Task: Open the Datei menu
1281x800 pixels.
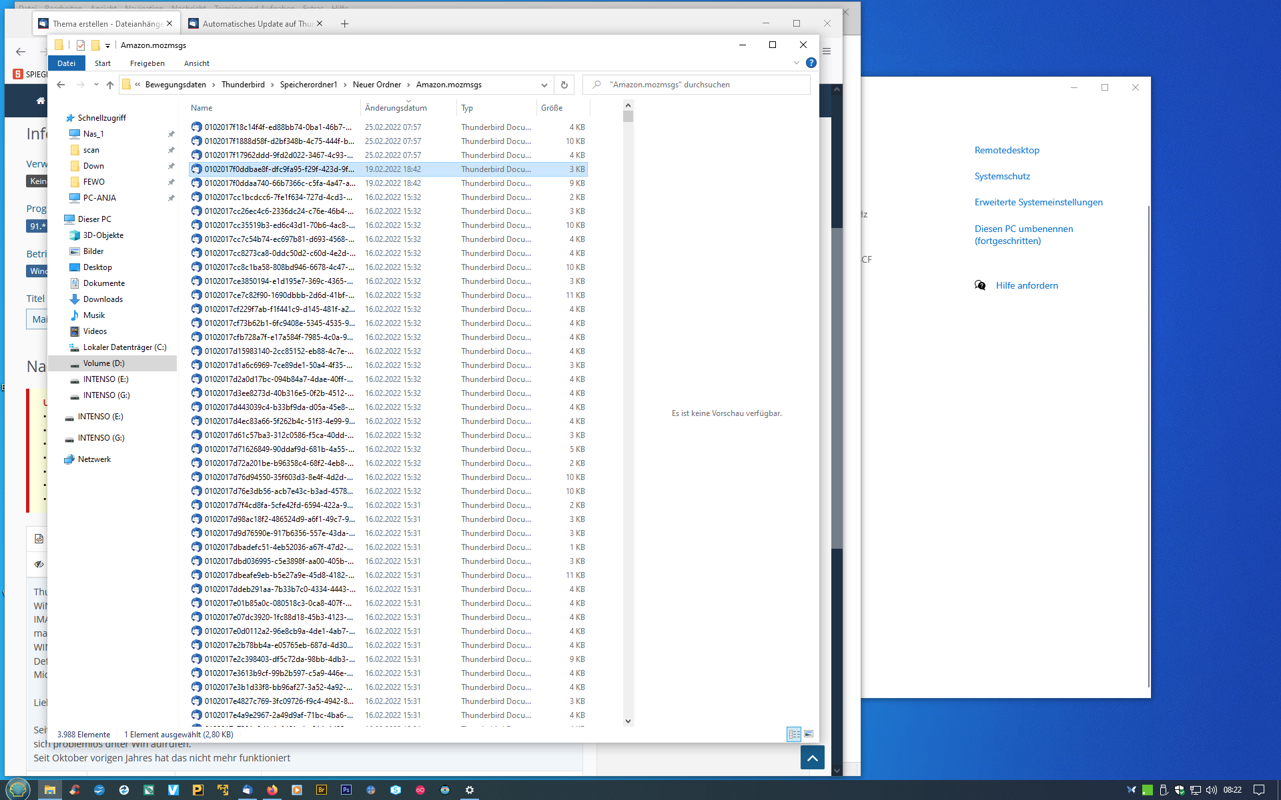Action: pyautogui.click(x=66, y=63)
